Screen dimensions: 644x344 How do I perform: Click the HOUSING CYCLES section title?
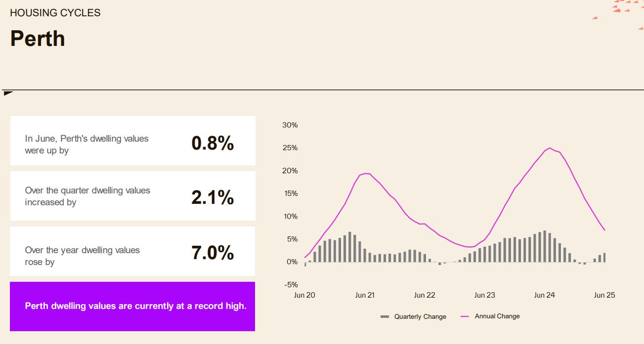[55, 13]
